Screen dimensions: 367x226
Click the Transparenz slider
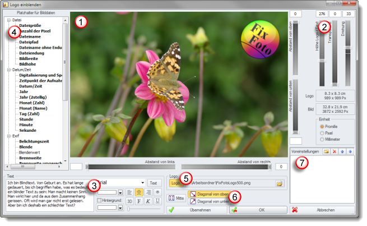[x=335, y=53]
